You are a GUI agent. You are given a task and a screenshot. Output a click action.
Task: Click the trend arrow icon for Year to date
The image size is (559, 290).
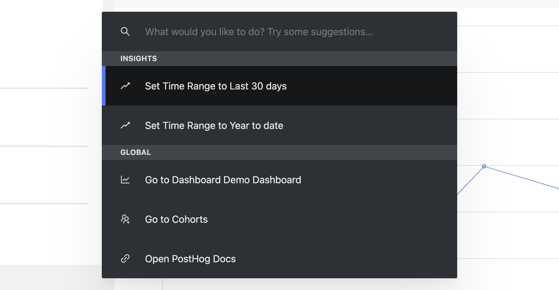click(125, 126)
